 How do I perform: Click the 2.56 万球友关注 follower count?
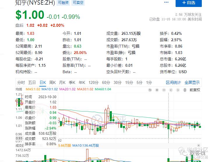[188, 15]
